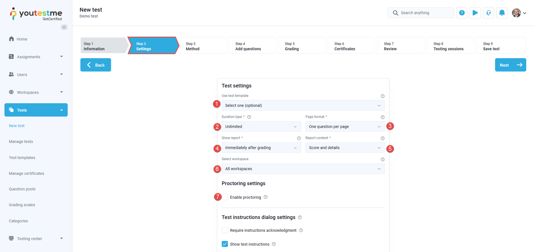Viewport: 534px width, 252px height.
Task: Enable proctoring checkbox
Action: [225, 197]
